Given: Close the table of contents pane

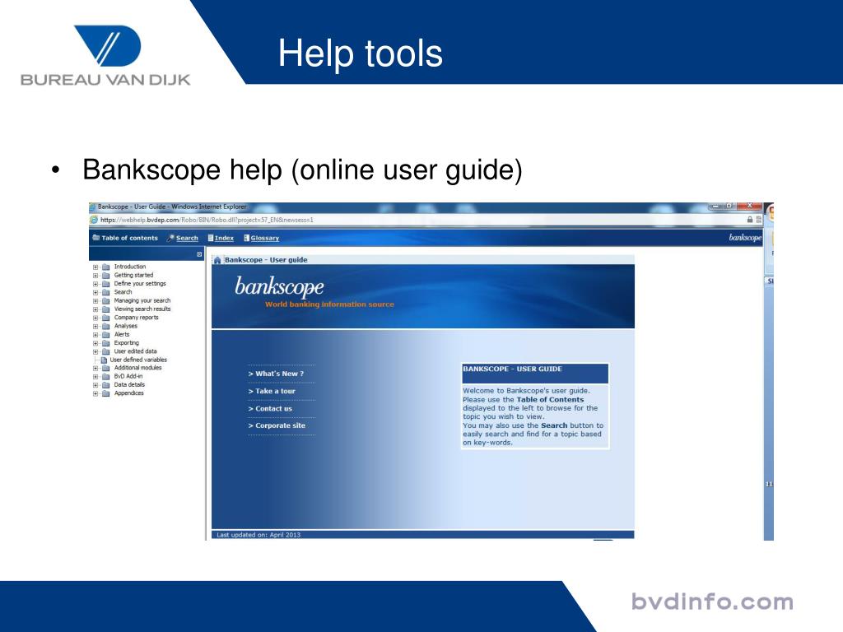Looking at the screenshot, I should tap(199, 254).
